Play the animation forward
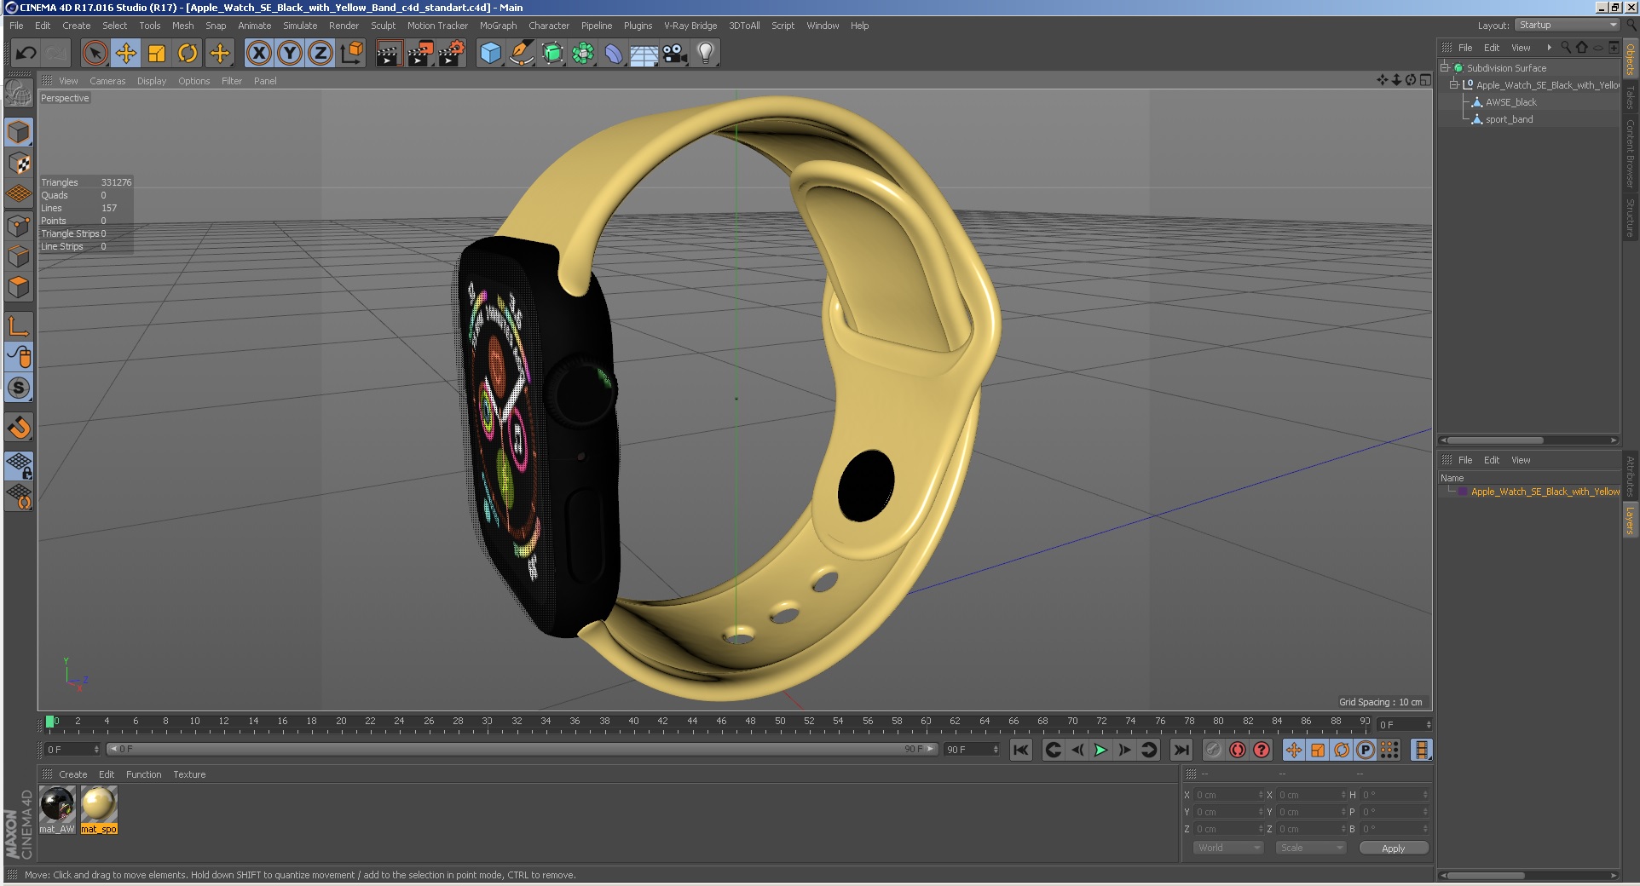Screen dimensions: 1640x886 [1100, 750]
